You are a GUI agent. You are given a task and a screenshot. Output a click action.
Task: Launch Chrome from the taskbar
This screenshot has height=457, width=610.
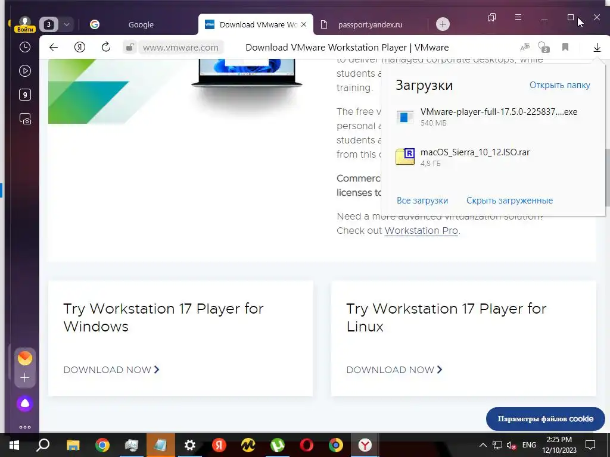(x=102, y=445)
